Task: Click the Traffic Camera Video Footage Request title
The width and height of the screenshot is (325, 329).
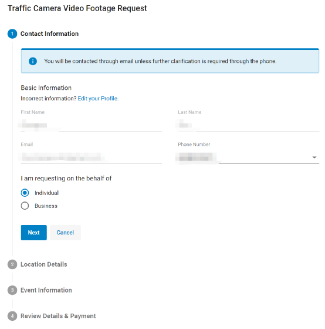Action: click(x=77, y=8)
